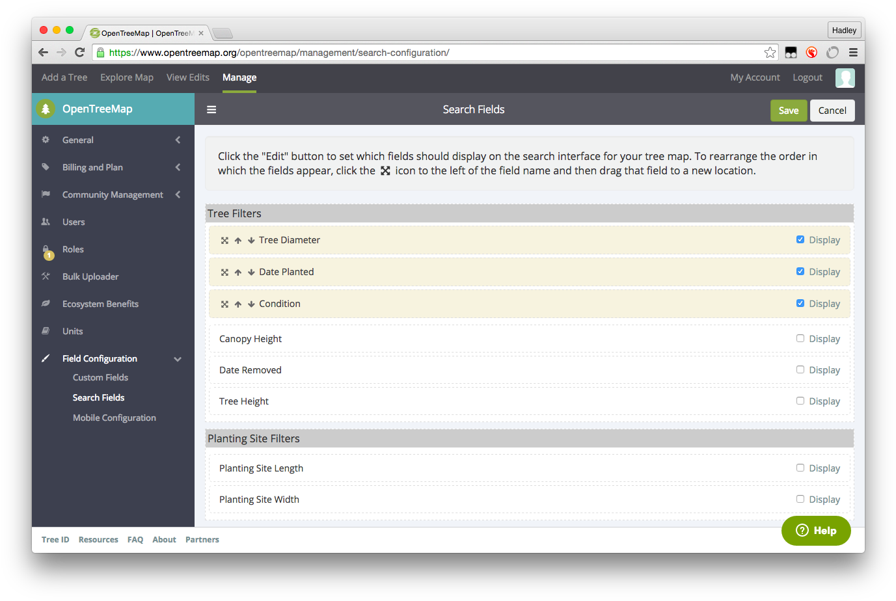Cancel the search field changes
The width and height of the screenshot is (896, 601).
pos(832,111)
